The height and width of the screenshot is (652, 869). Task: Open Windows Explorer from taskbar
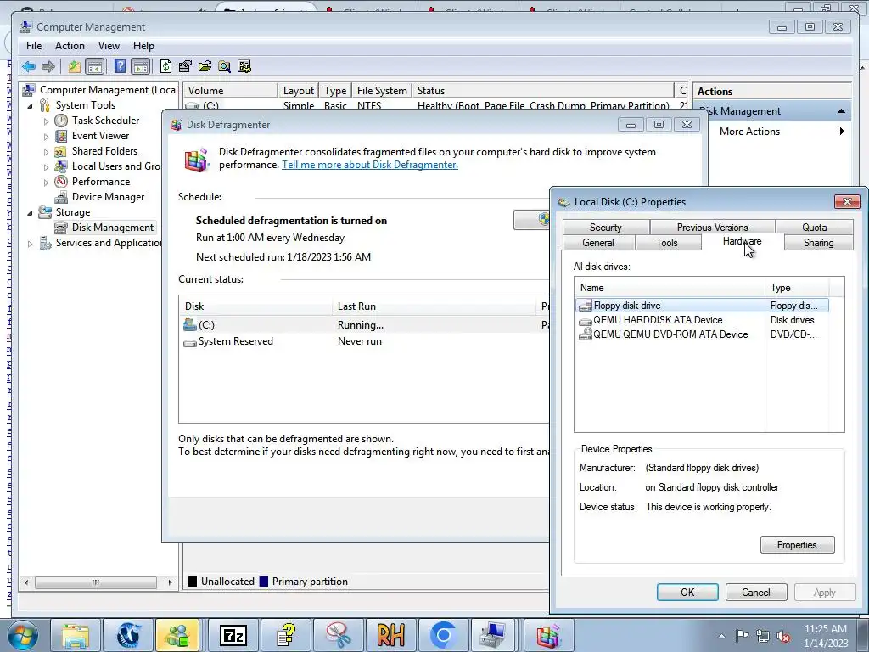(76, 635)
